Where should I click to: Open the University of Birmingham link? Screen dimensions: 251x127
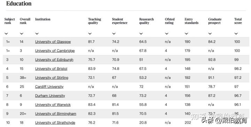point(56,113)
